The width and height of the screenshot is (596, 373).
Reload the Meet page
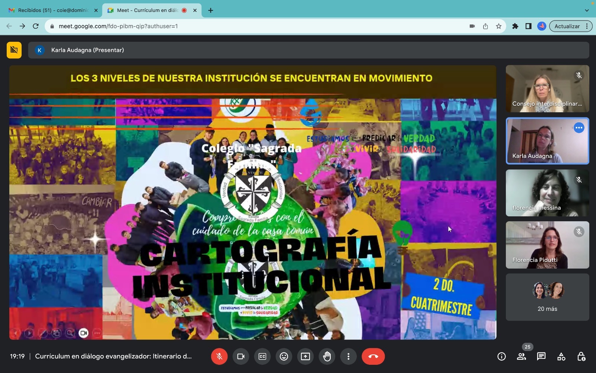pos(36,26)
